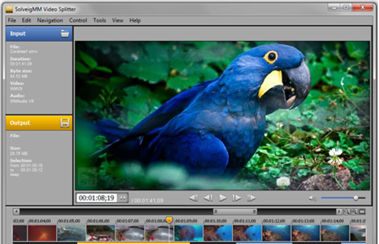This screenshot has height=244, width=379.
Task: Step forward one frame
Action: 237,198
